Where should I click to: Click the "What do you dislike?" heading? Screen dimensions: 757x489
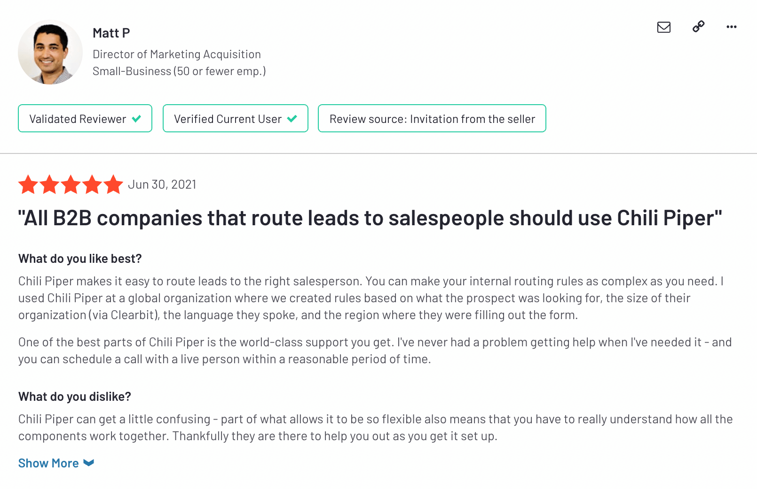pos(75,397)
